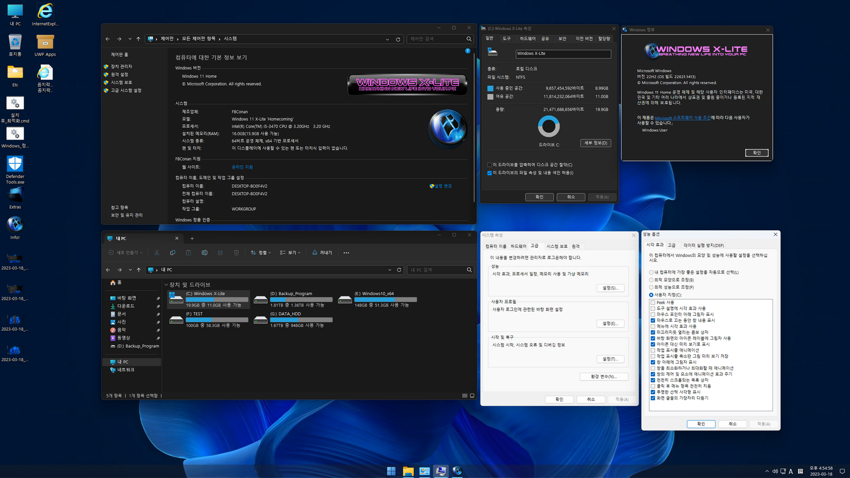Select 최적 성능으로 조정(P) radio option

(651, 287)
